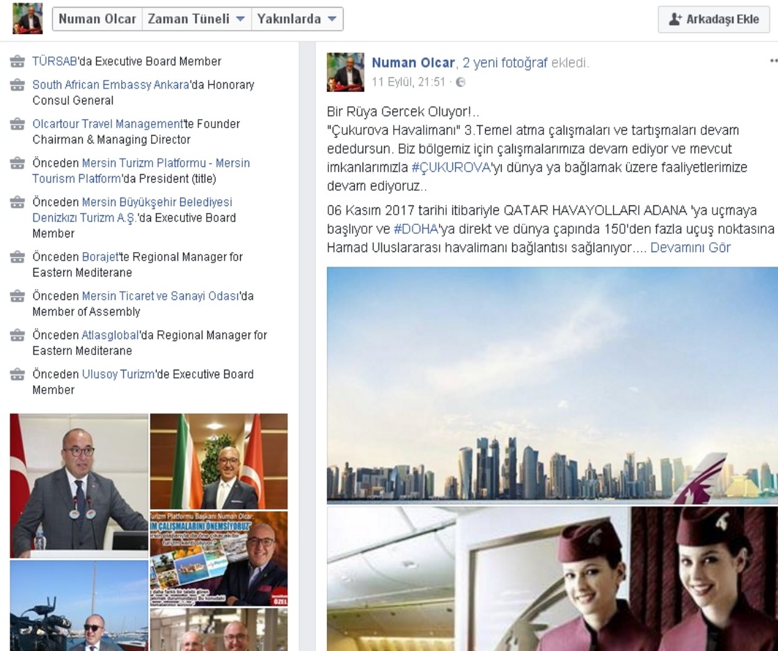Open the Doha skyline photo
778x651 pixels.
tap(553, 385)
